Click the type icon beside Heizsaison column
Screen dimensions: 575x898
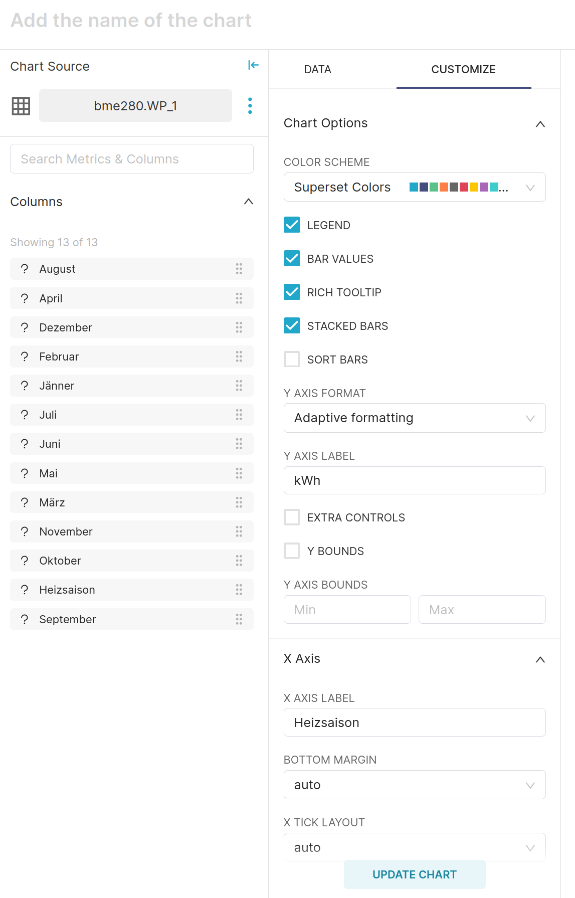(25, 590)
